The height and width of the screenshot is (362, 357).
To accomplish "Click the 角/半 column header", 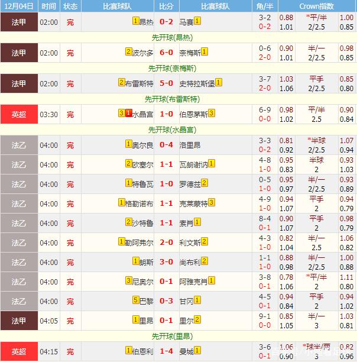I will click(265, 6).
